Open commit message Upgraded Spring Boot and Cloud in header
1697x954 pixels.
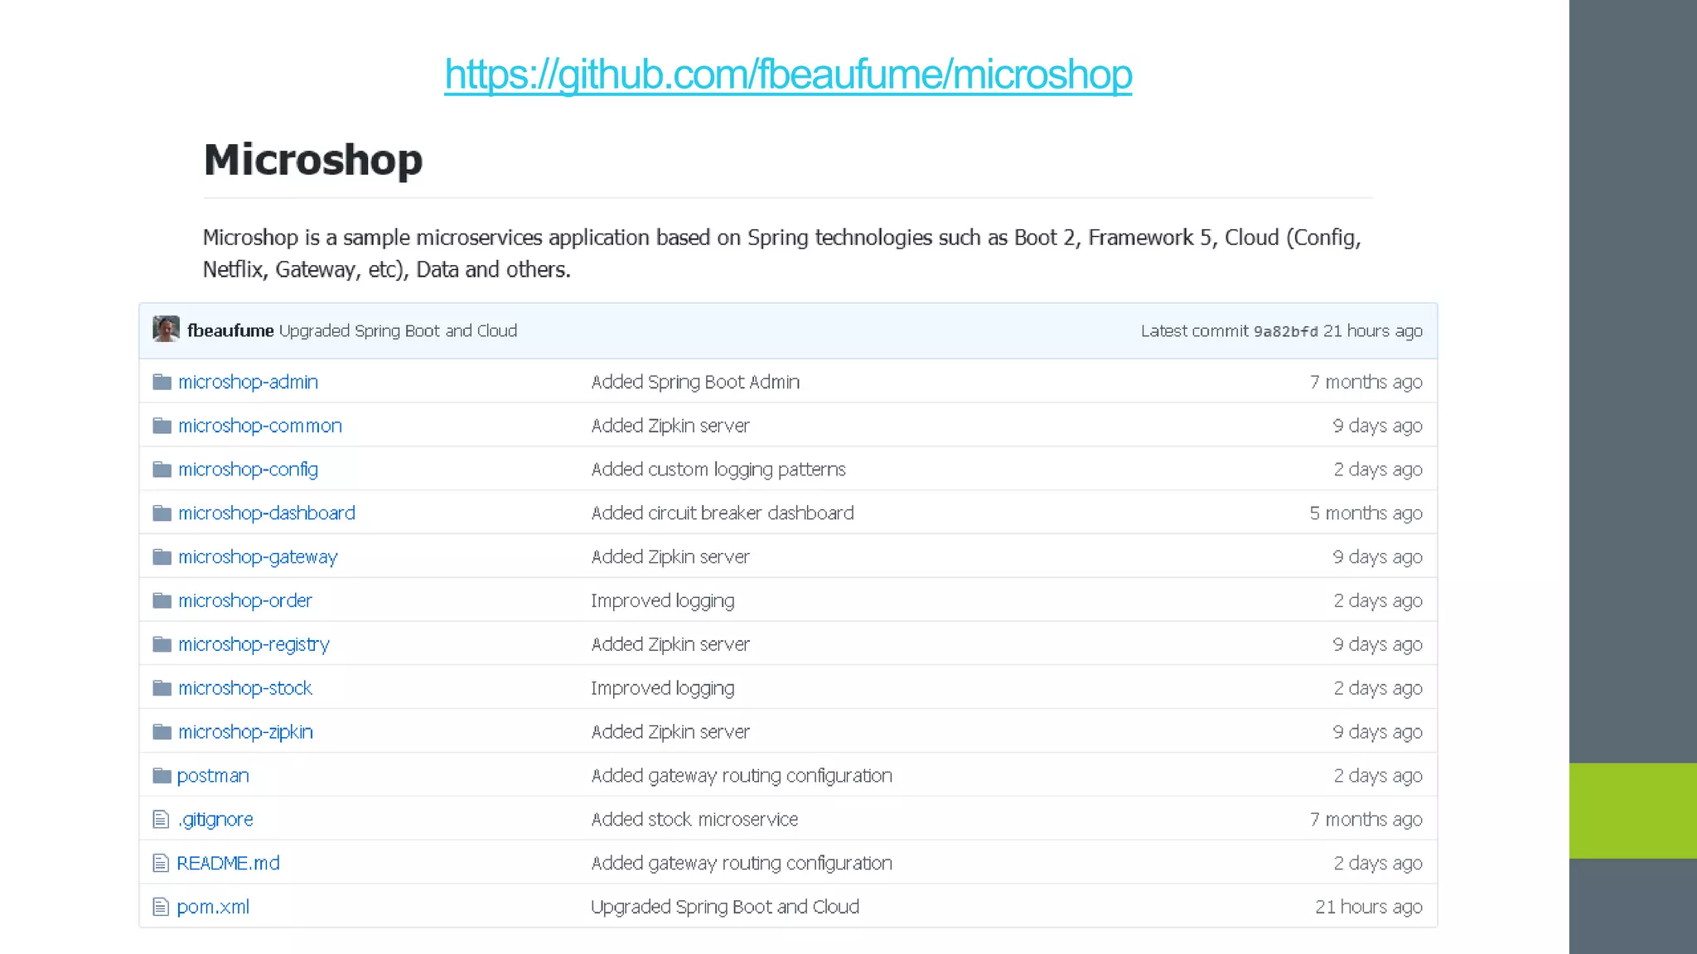pos(398,330)
